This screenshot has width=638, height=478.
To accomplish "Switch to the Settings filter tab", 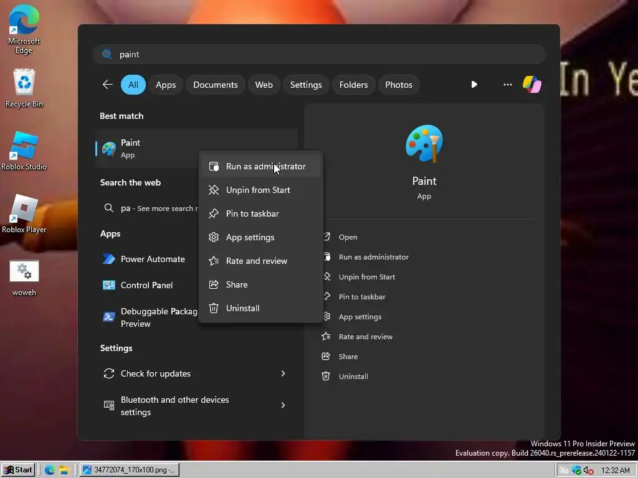I will pyautogui.click(x=305, y=85).
